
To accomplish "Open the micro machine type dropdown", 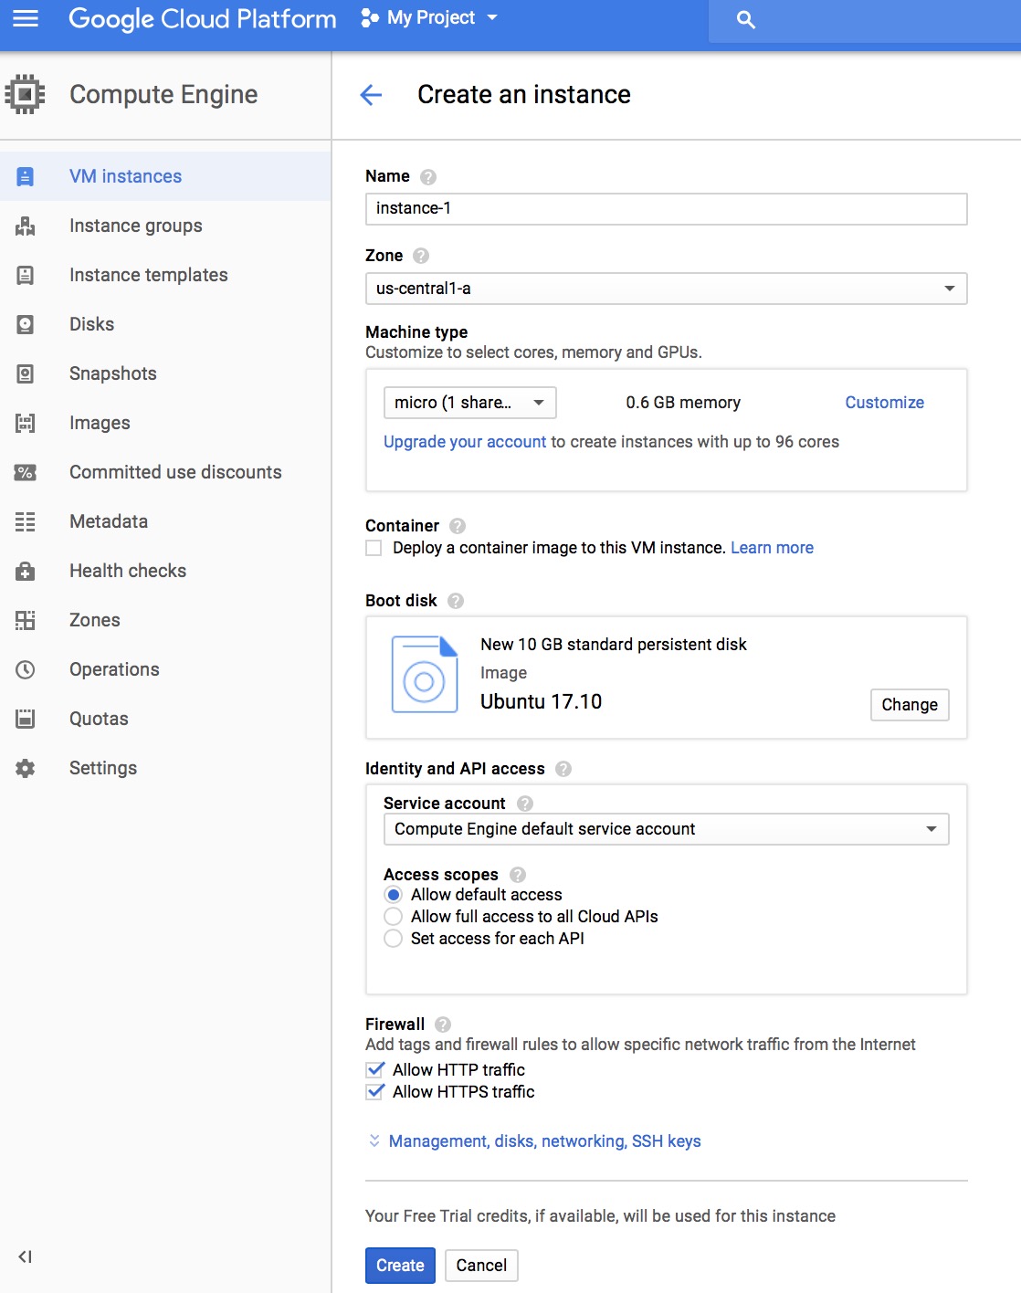I will tap(469, 403).
